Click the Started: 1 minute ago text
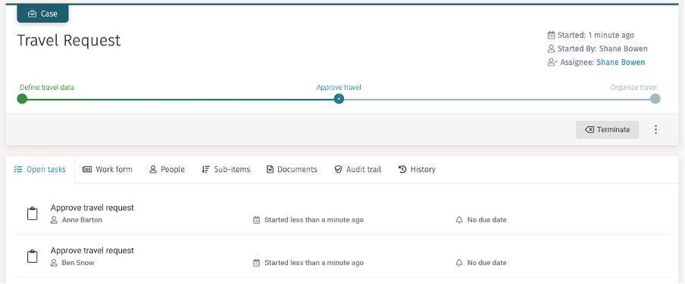Image resolution: width=685 pixels, height=284 pixels. pos(596,35)
